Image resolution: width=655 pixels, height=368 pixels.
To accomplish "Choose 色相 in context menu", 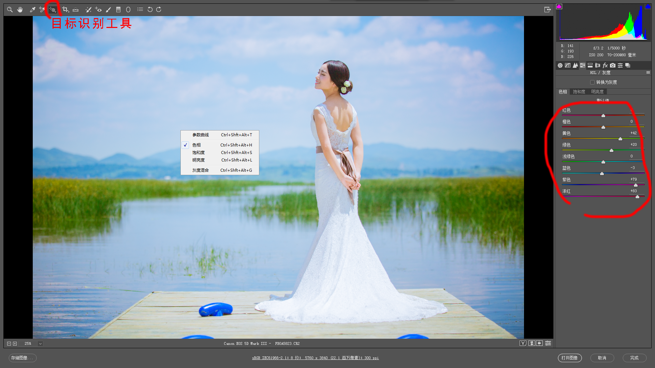I will (220, 145).
